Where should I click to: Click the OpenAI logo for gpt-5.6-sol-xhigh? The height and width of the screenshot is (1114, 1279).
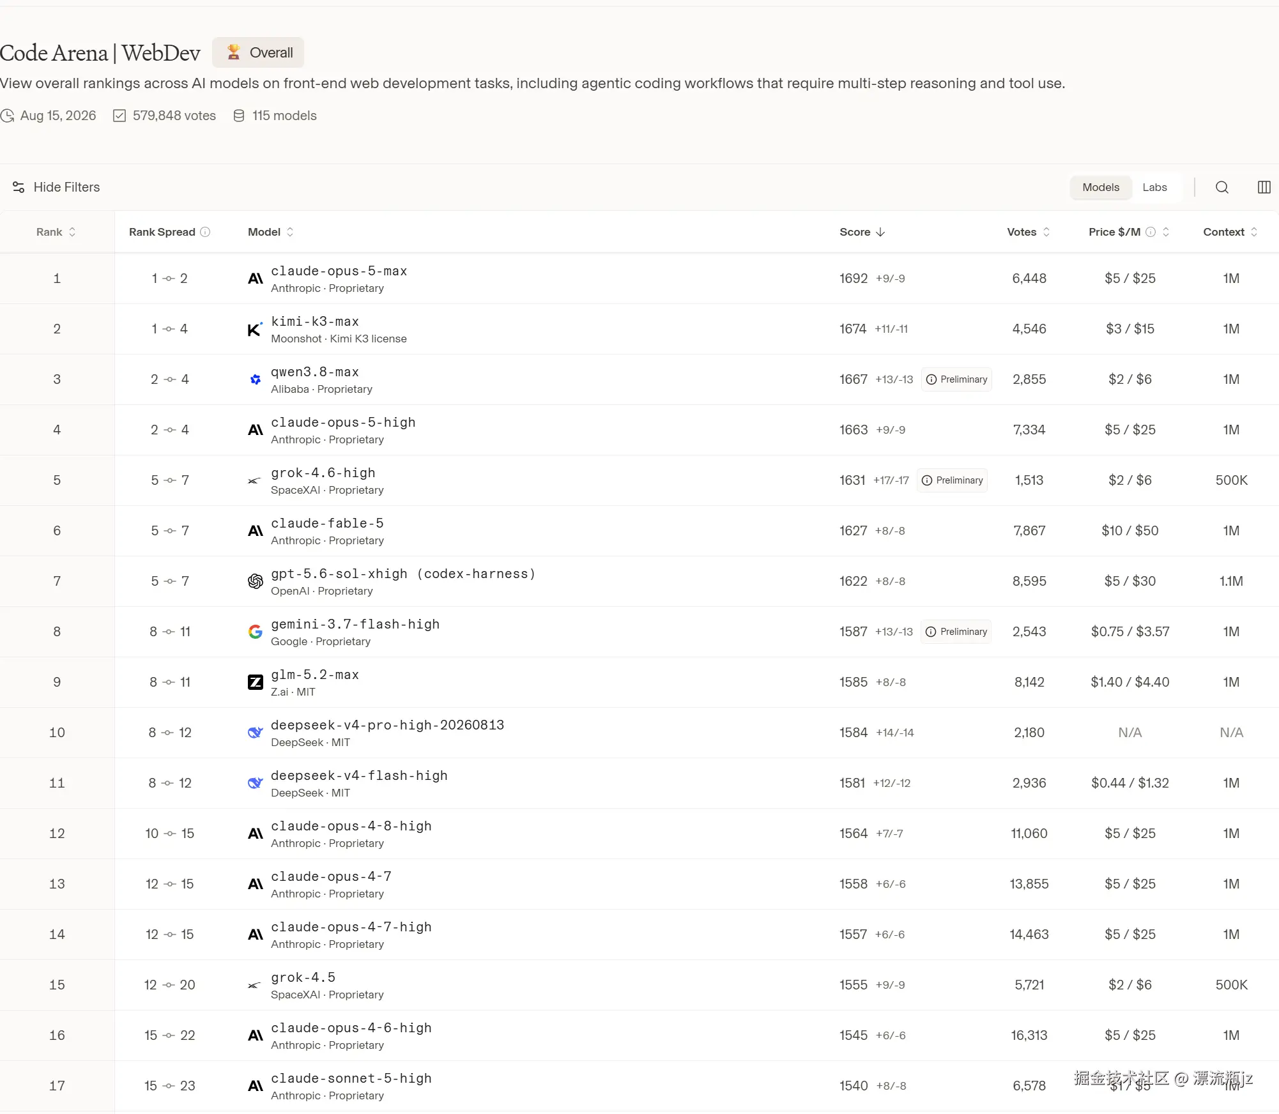click(255, 581)
